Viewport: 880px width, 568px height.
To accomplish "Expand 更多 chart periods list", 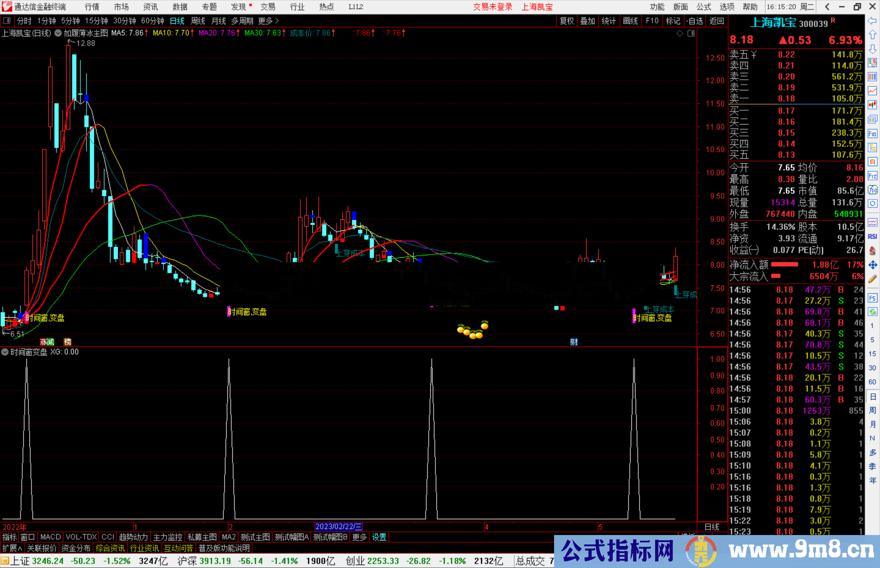I will [268, 21].
